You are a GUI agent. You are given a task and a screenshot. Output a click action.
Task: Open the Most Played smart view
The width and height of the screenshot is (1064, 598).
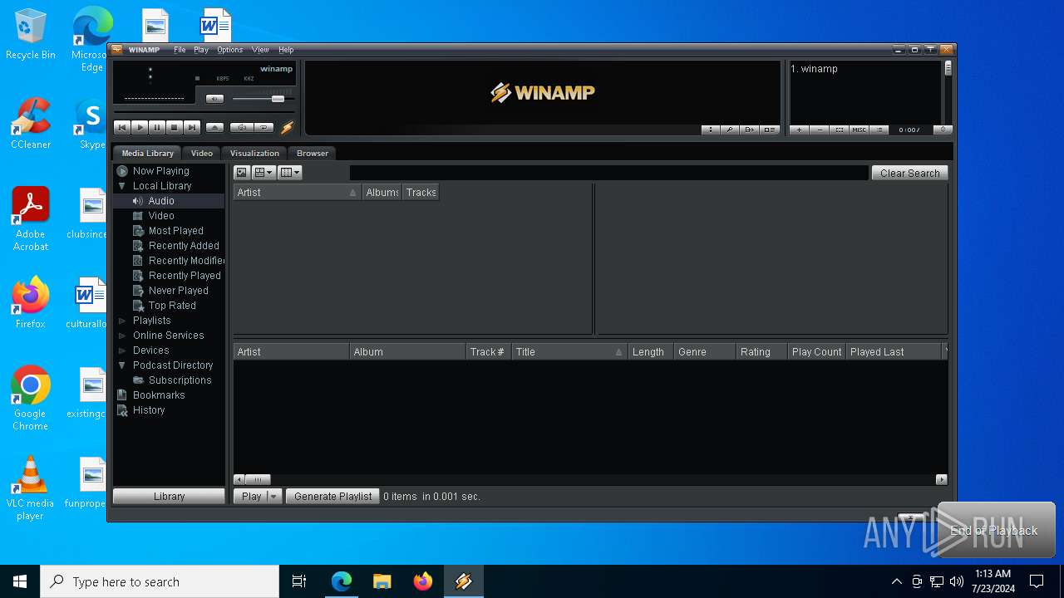click(176, 231)
